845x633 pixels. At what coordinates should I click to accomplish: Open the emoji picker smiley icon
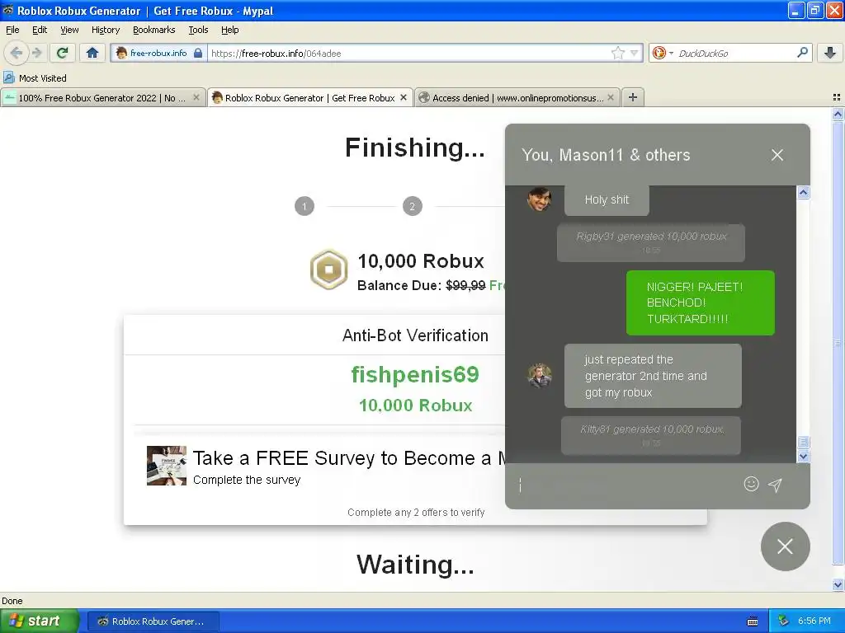pos(751,484)
